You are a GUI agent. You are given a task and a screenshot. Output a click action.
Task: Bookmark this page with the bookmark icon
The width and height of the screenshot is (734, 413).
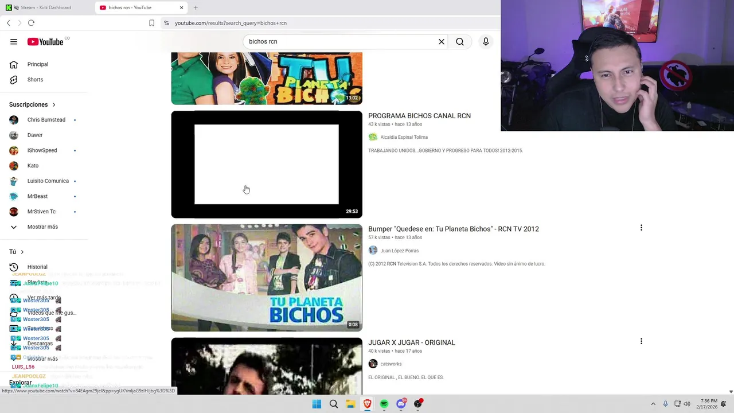pos(151,23)
